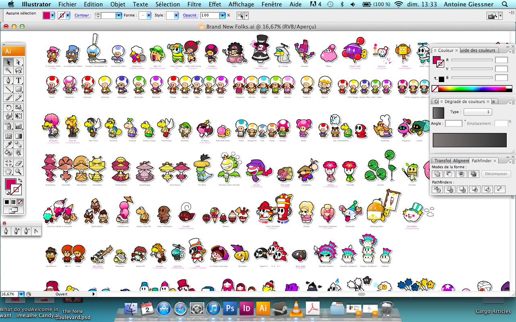This screenshot has width=516, height=322.
Task: Click the Opacité link in control bar
Action: coord(190,15)
